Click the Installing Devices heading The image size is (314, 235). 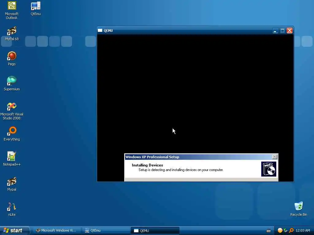tap(147, 165)
